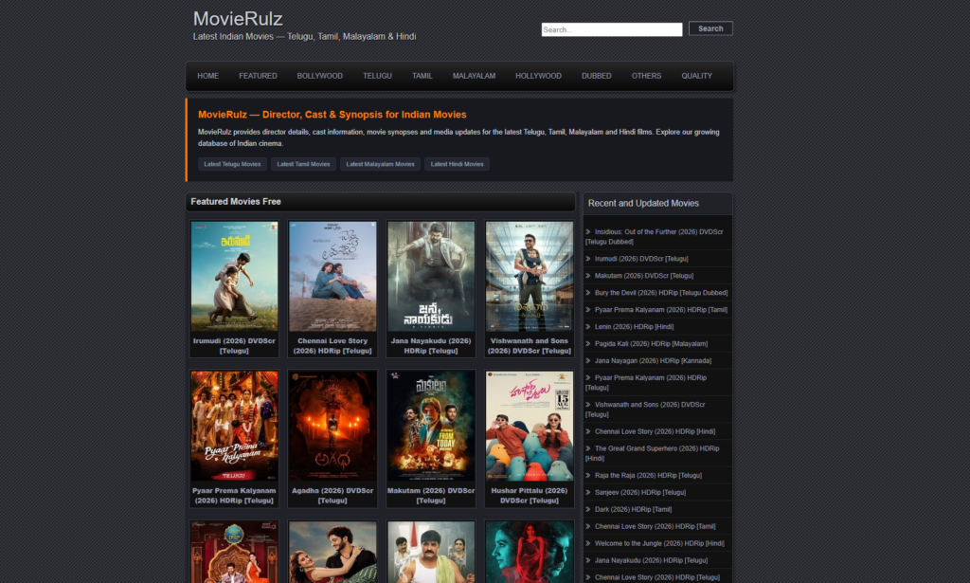Screen dimensions: 970x583
Task: Open the DUBBED menu item
Action: tap(597, 76)
